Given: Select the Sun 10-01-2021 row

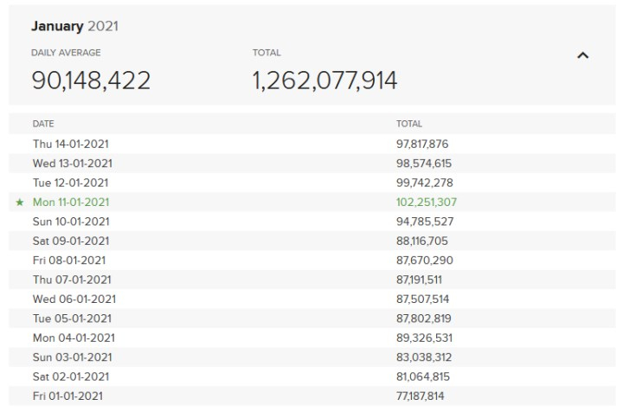Looking at the screenshot, I should pos(71,222).
